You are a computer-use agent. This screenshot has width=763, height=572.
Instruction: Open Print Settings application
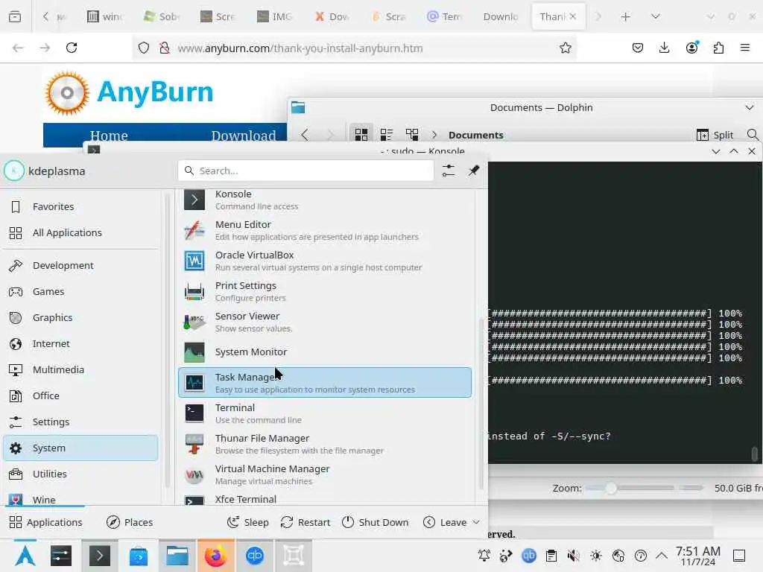[x=325, y=292]
